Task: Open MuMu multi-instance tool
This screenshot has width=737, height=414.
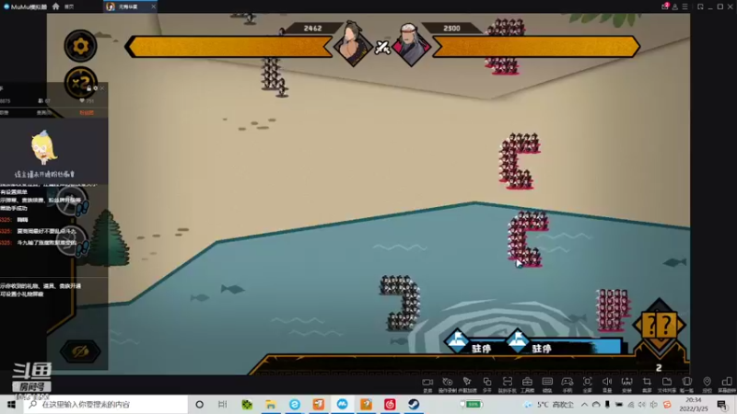Action: coord(487,385)
